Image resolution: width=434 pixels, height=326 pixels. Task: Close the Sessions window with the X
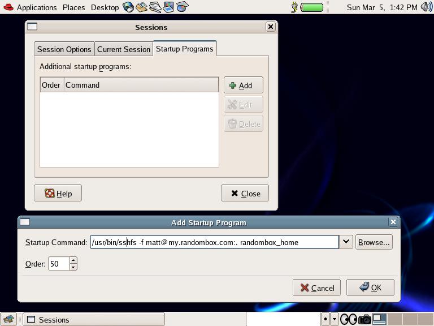click(x=271, y=27)
